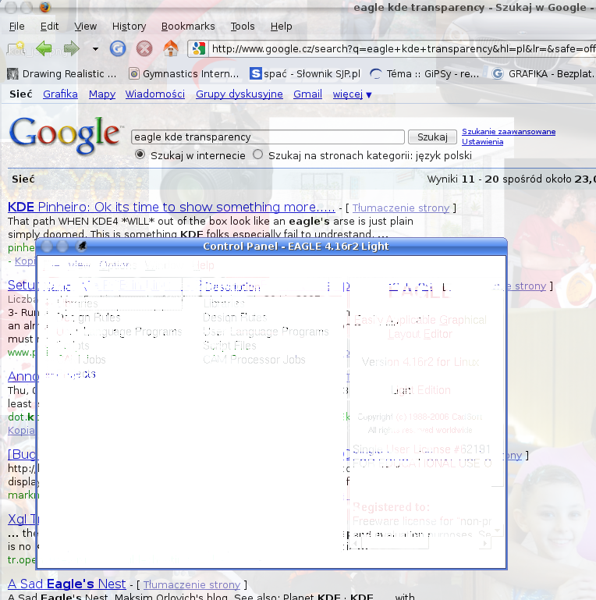Switch to Mapy search
This screenshot has width=596, height=600.
[101, 94]
